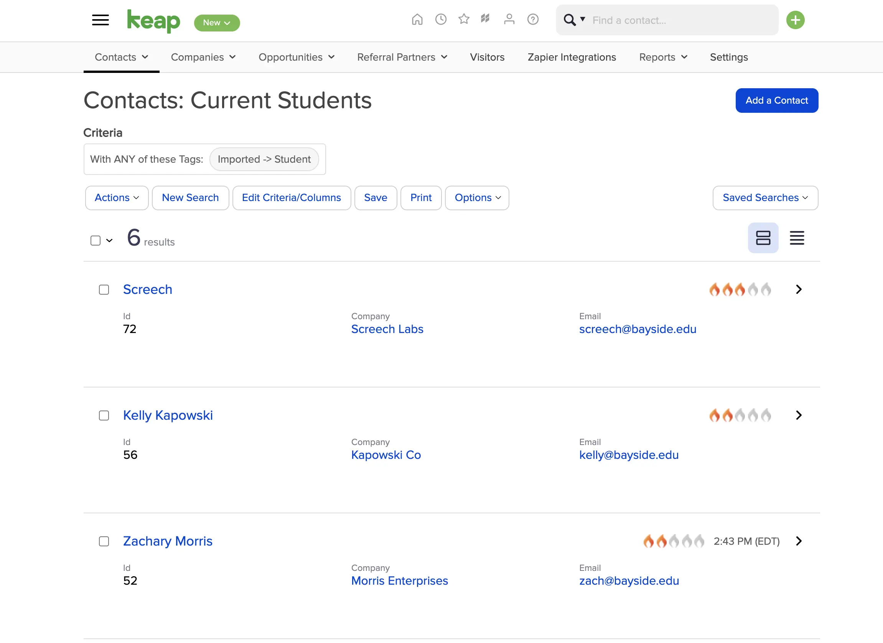Click the Add a Contact button
This screenshot has width=883, height=643.
tap(776, 101)
